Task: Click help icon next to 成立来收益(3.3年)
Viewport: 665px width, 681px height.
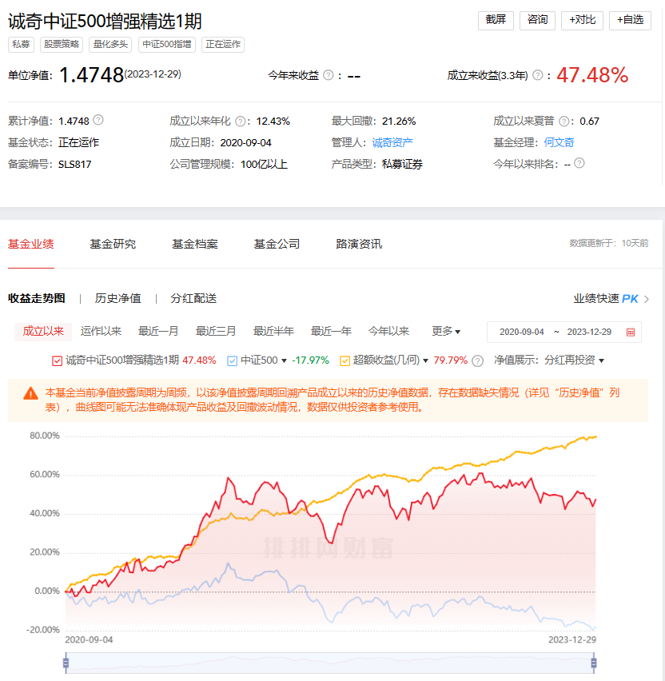Action: point(538,75)
